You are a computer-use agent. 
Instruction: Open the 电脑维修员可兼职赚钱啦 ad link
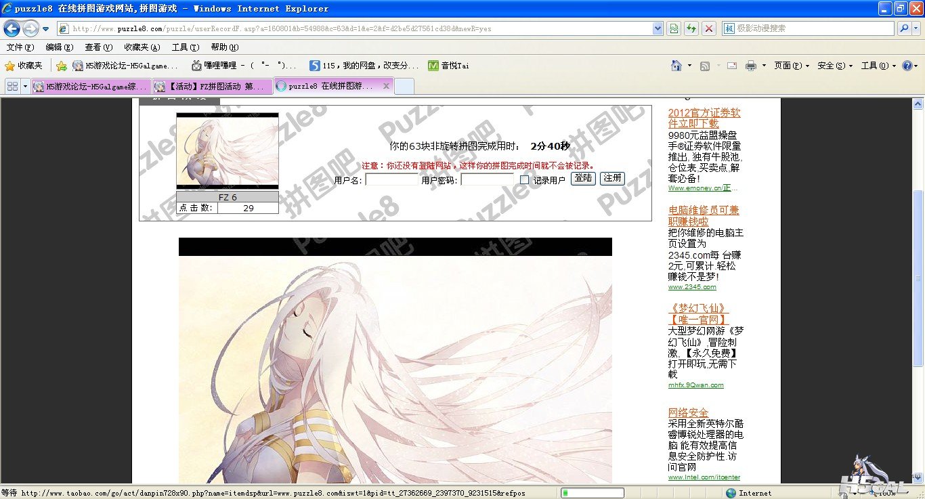tap(704, 216)
